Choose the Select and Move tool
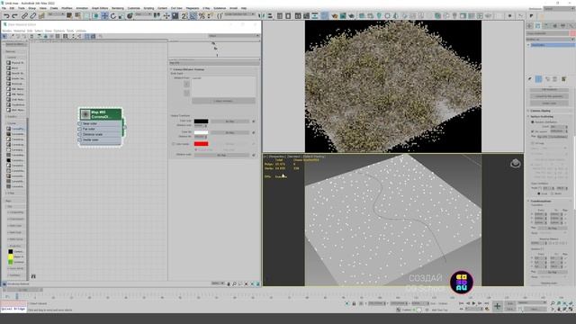This screenshot has width=576, height=324. point(104,16)
